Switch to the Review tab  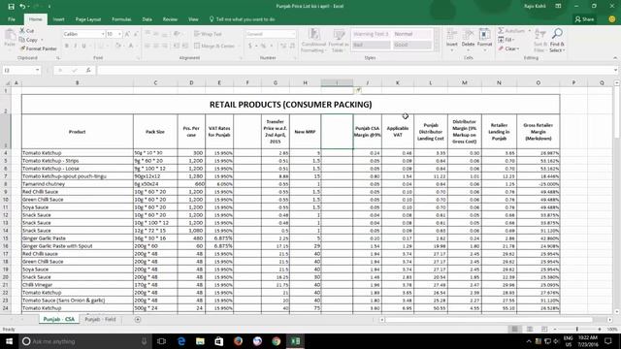click(170, 19)
